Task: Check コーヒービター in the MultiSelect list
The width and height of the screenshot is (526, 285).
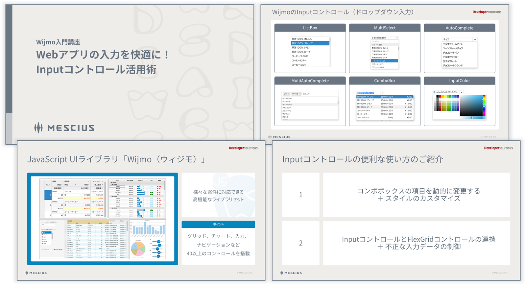Action: 373,64
